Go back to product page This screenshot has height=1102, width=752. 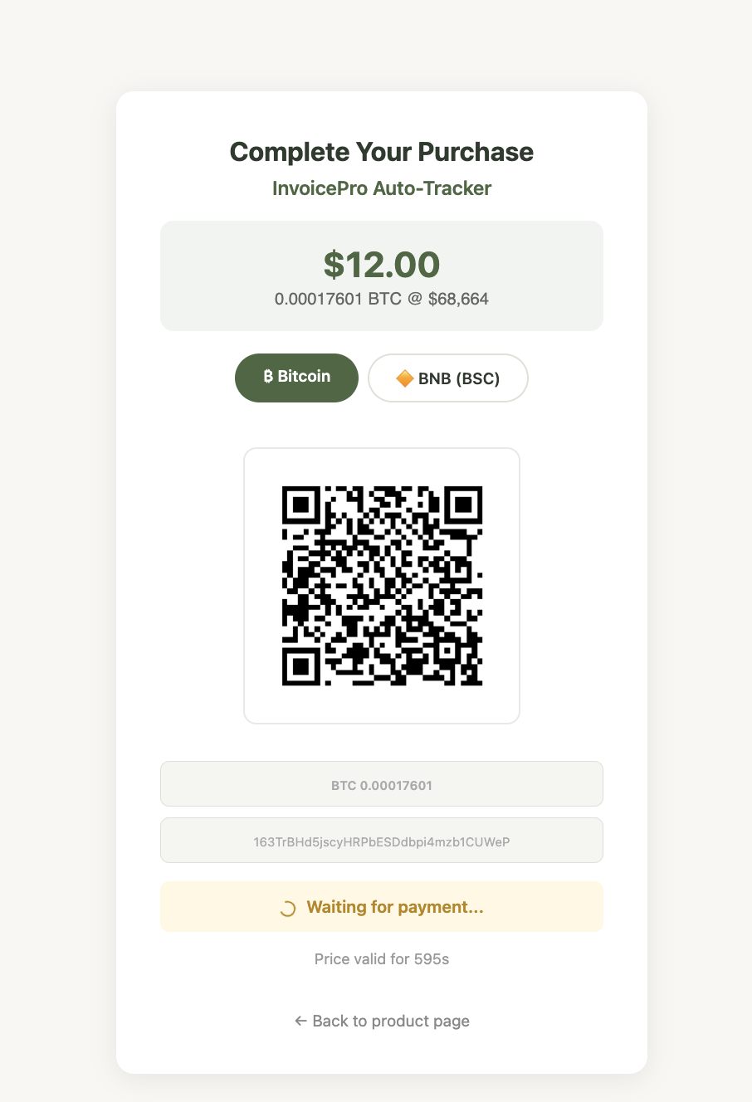click(382, 1021)
